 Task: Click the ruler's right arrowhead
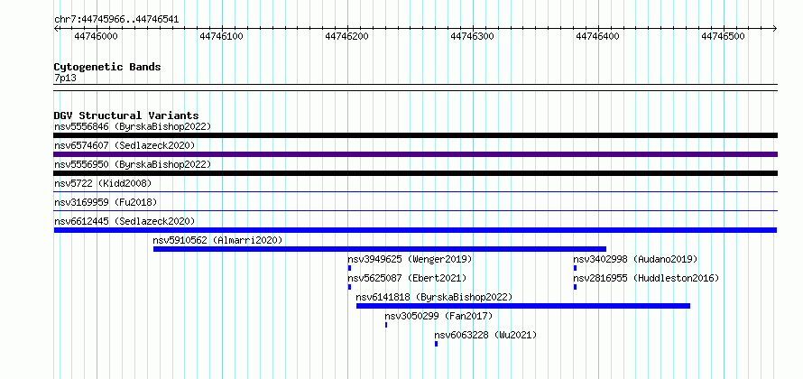775,28
